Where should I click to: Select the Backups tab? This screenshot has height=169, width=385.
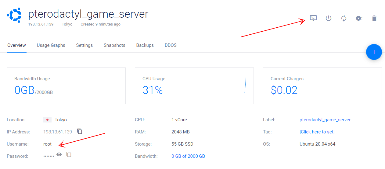pyautogui.click(x=145, y=45)
